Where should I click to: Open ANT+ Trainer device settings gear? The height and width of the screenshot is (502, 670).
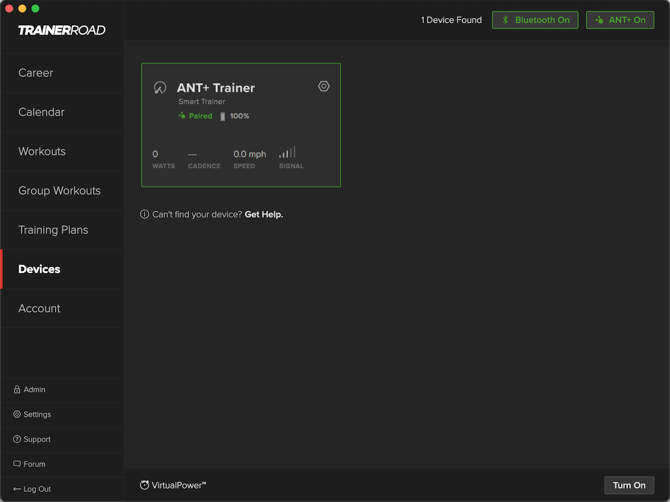(323, 86)
